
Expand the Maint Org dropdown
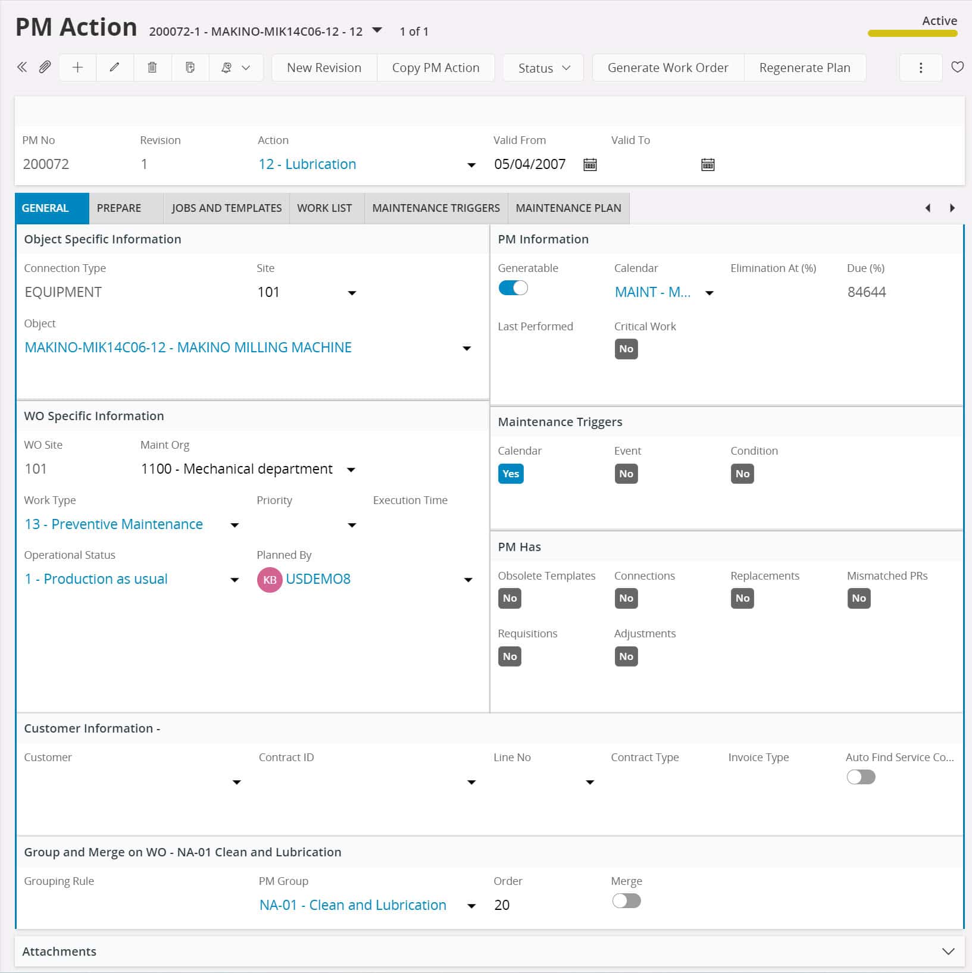pyautogui.click(x=351, y=470)
